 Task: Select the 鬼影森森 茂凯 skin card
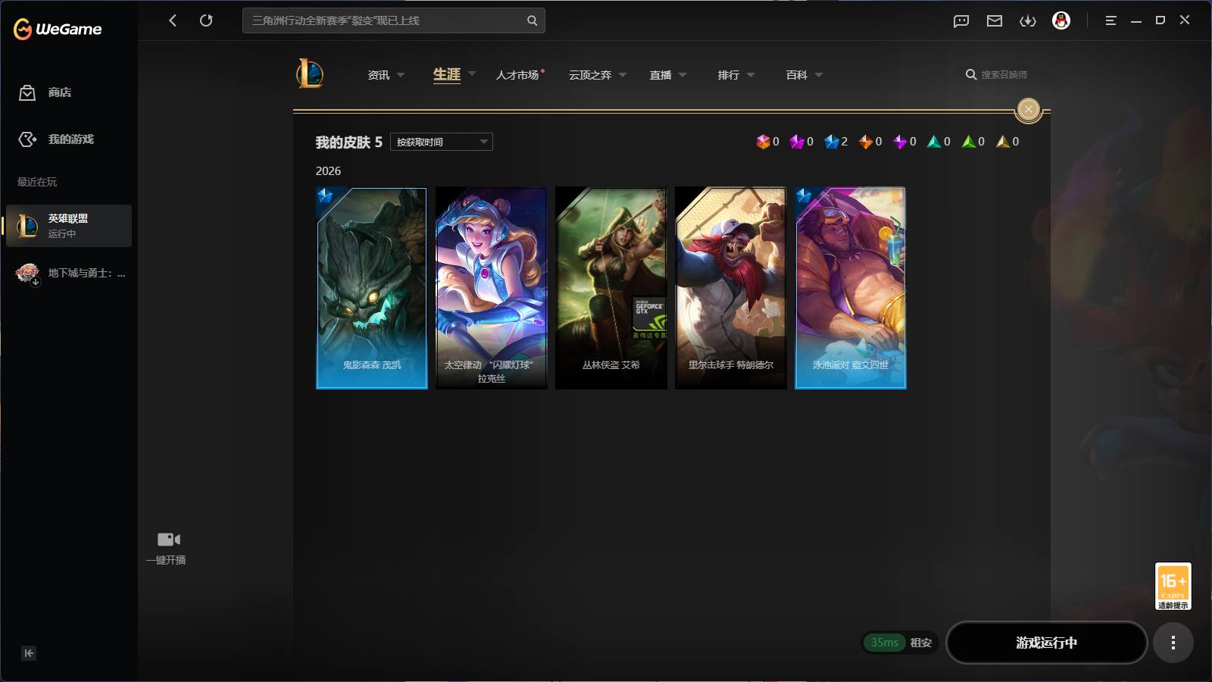pos(372,288)
